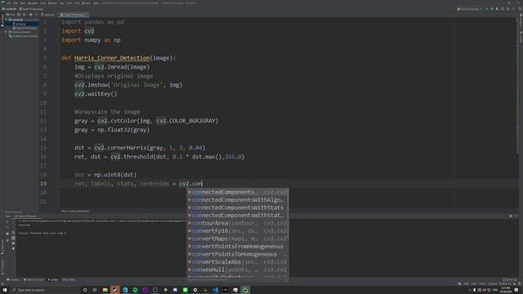Select connectedComponents from the autocomplete list
This screenshot has width=523, height=294.
238,192
